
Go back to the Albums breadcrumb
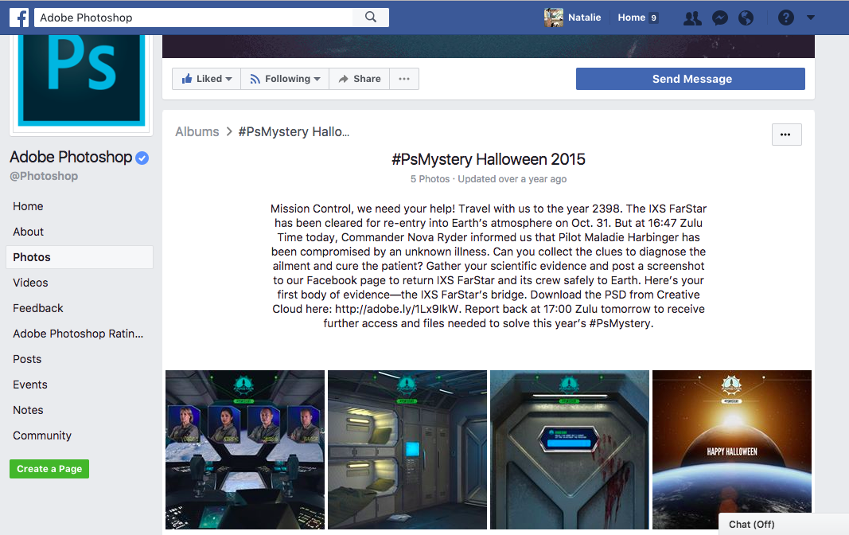[x=197, y=131]
